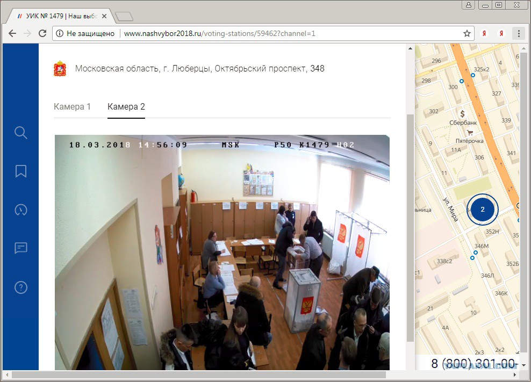531x382 pixels.
Task: Click building 352Н on the map
Action: (x=492, y=232)
